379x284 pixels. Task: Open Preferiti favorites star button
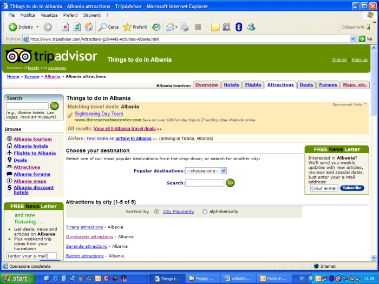(x=135, y=27)
